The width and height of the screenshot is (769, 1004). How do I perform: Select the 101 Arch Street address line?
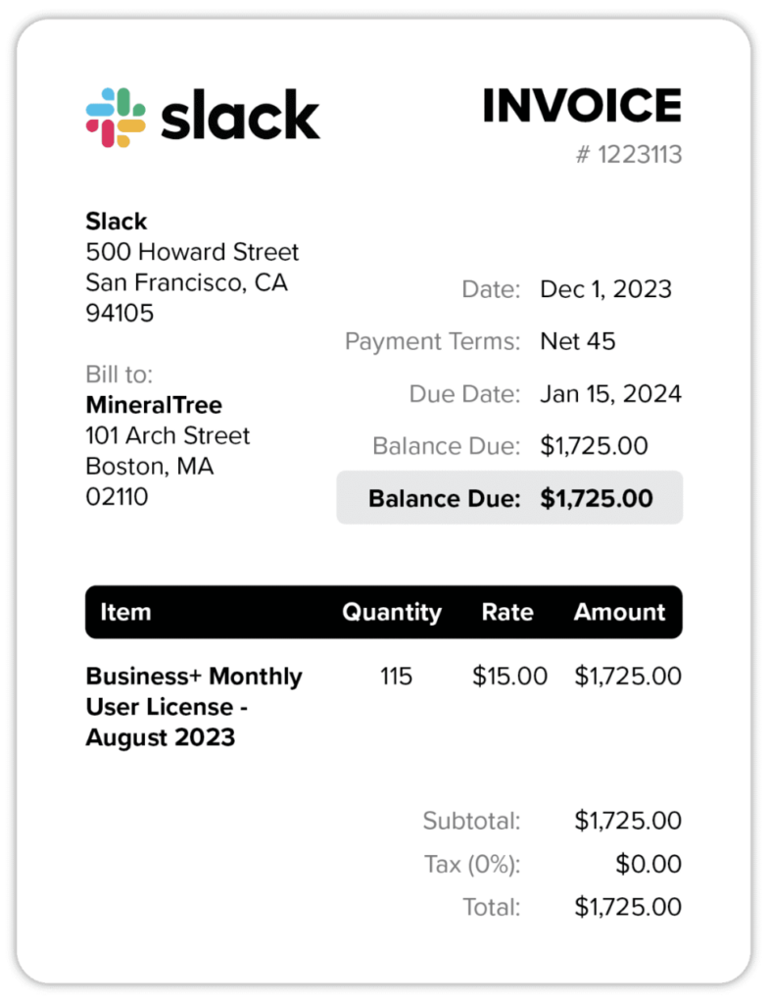168,435
